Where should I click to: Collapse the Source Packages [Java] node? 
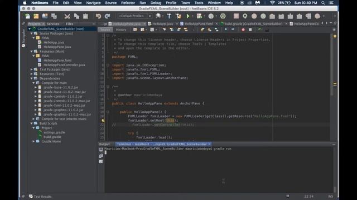(x=32, y=33)
